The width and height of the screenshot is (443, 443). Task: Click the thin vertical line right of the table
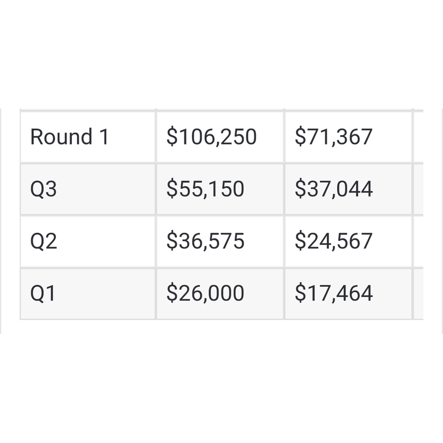pyautogui.click(x=442, y=221)
